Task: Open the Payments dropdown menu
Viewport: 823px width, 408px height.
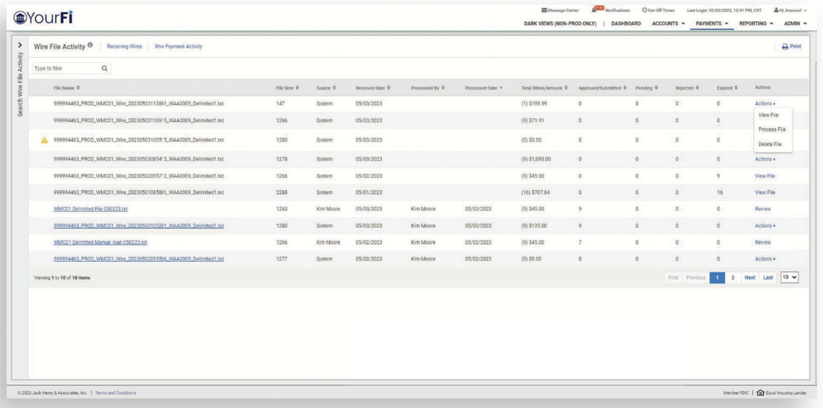Action: (x=712, y=24)
